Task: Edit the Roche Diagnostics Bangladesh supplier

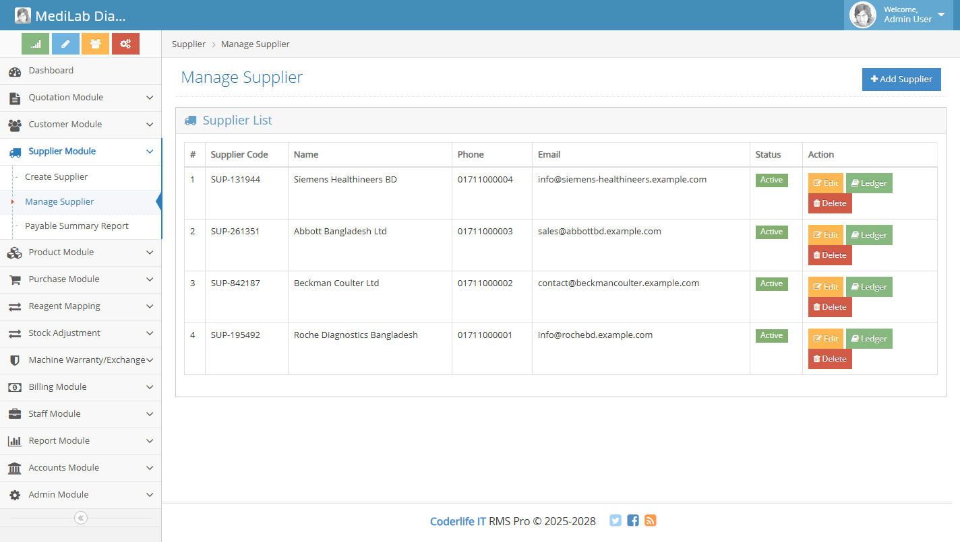Action: click(x=826, y=339)
